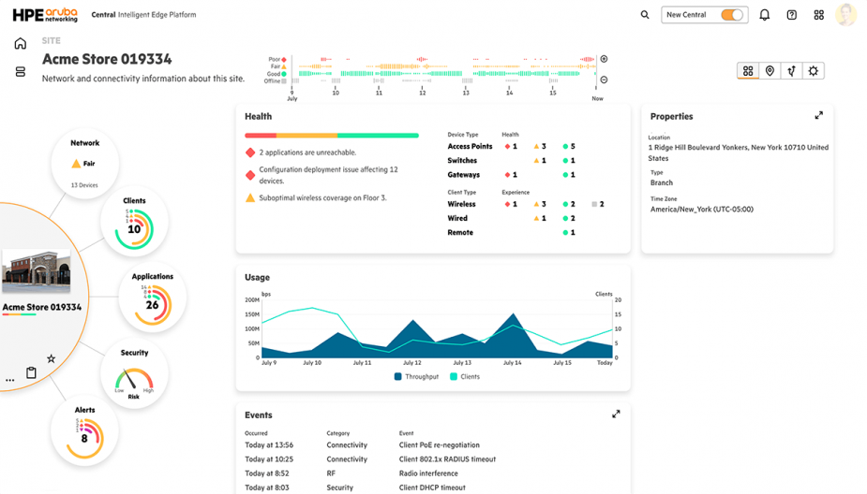
Task: Click the Acme Store storefront thumbnail
Action: (37, 271)
